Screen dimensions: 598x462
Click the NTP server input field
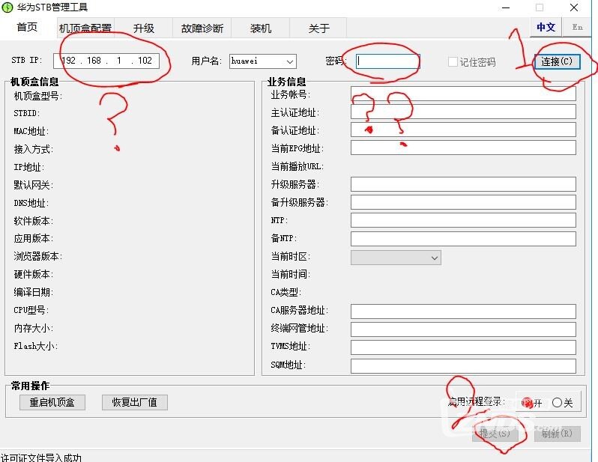462,220
